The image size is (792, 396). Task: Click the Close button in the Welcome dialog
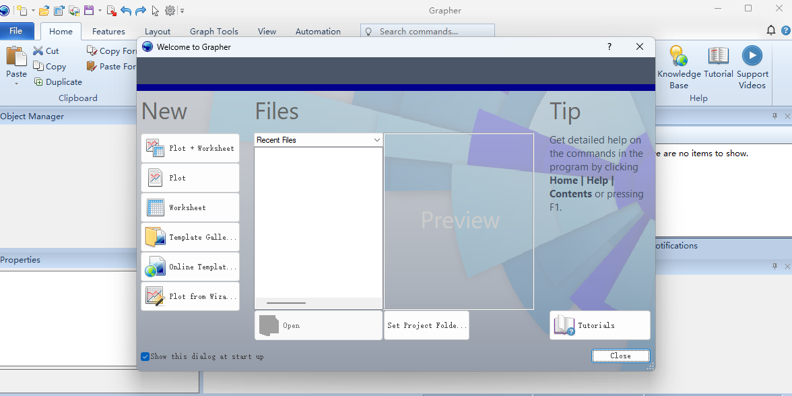621,356
